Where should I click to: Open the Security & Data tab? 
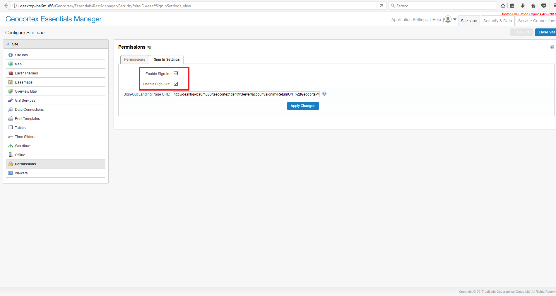tap(498, 21)
